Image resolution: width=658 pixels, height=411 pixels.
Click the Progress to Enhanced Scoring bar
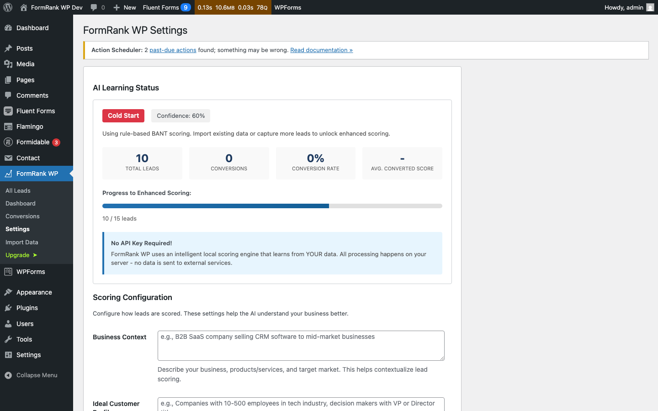coord(272,206)
